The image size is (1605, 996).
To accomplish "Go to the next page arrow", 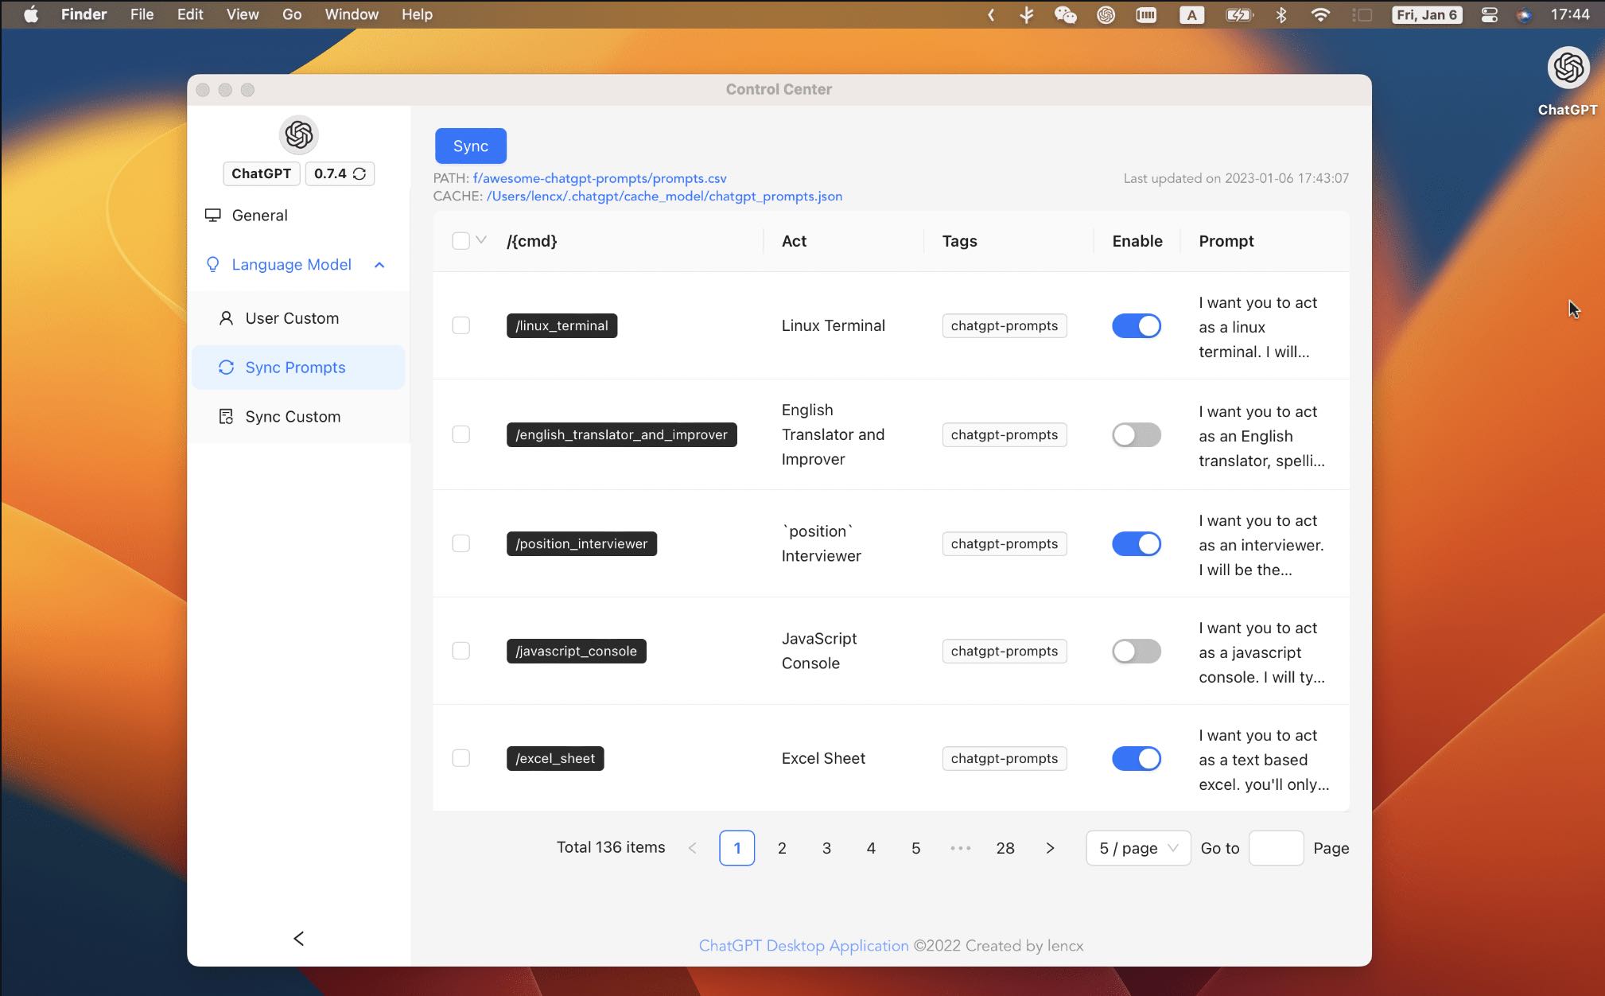I will point(1050,848).
